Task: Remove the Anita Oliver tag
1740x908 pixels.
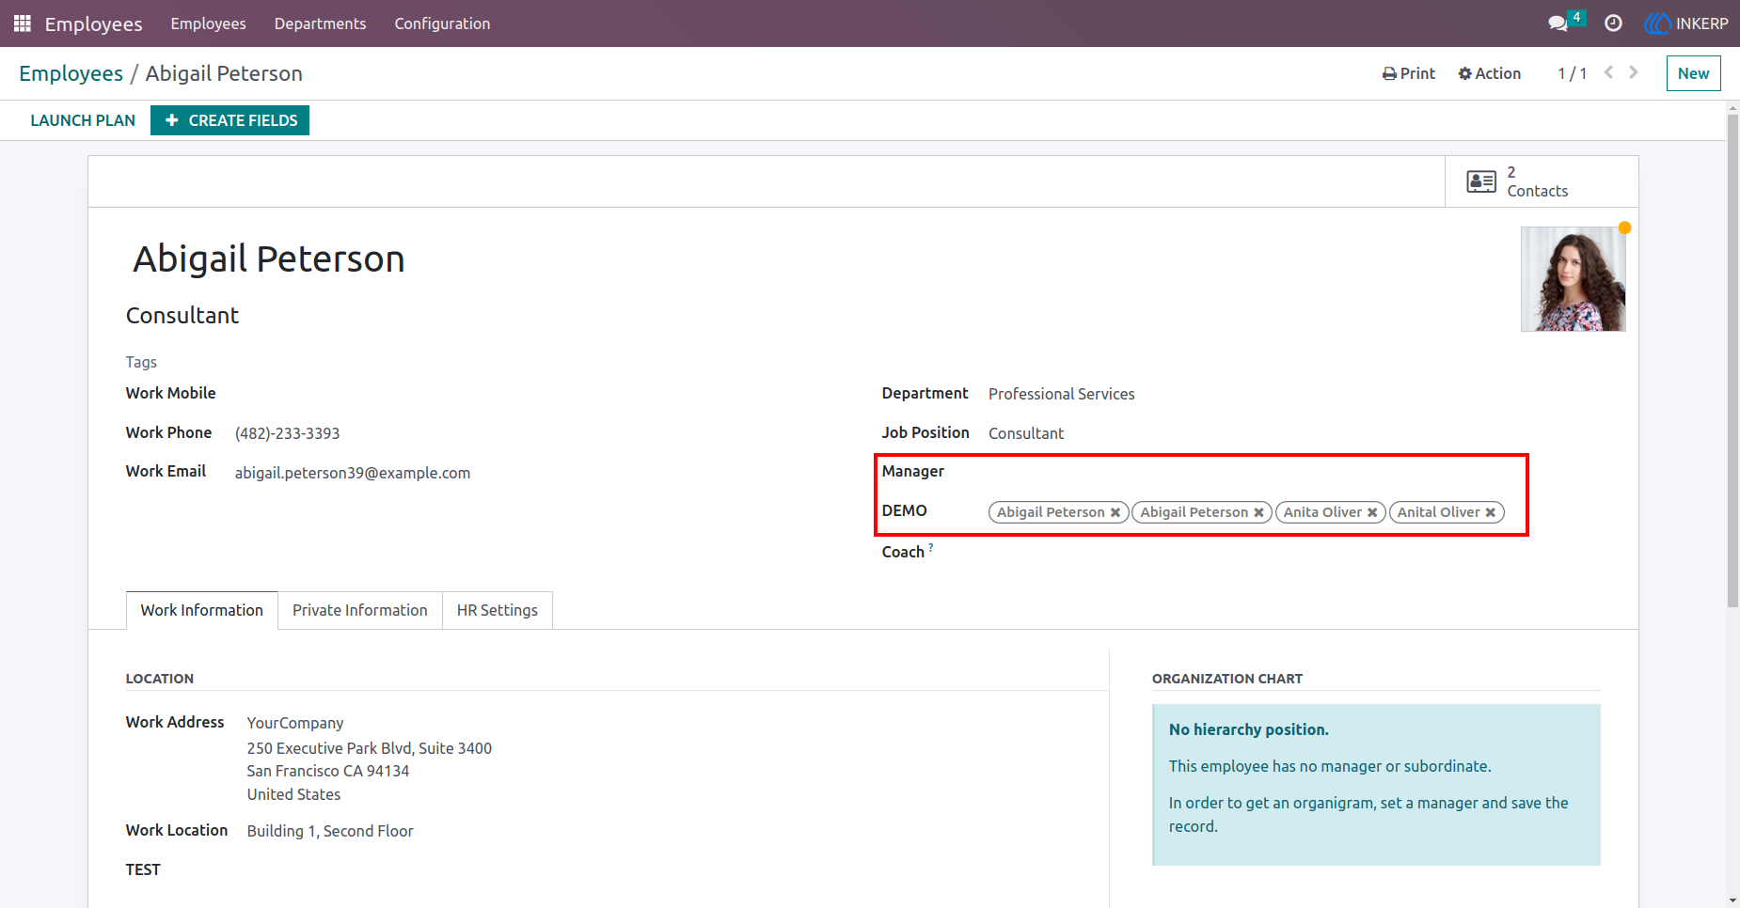Action: tap(1372, 512)
